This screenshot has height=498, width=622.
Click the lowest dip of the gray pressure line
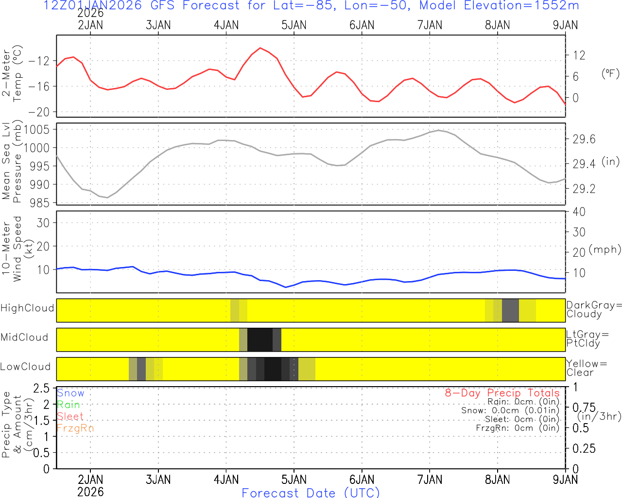pos(107,197)
